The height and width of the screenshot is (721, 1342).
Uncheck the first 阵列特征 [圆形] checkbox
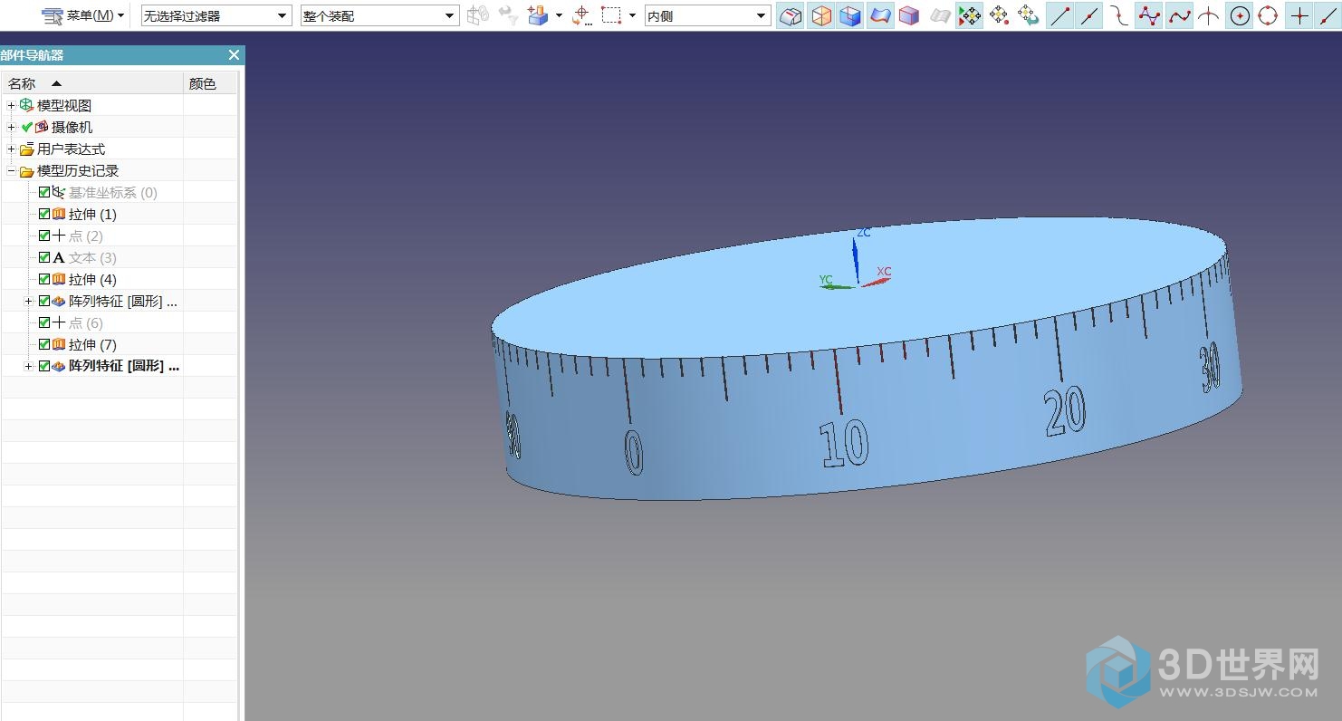point(44,301)
